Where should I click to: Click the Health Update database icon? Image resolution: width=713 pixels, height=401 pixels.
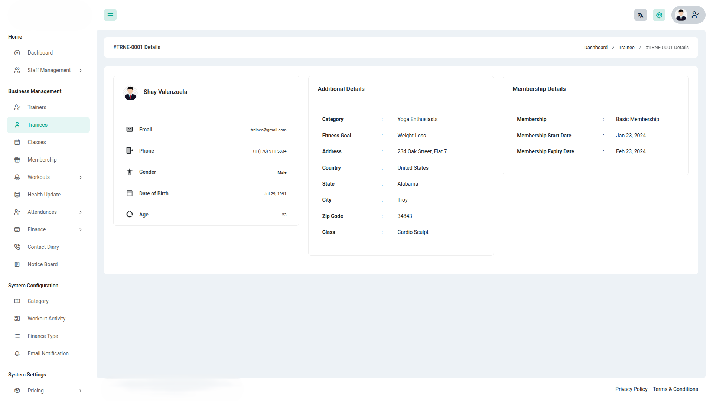click(x=17, y=195)
